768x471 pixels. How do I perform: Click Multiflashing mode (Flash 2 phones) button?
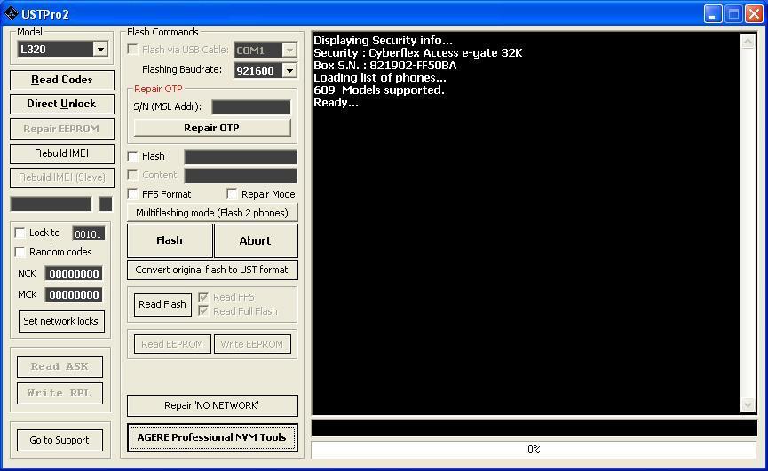[212, 213]
